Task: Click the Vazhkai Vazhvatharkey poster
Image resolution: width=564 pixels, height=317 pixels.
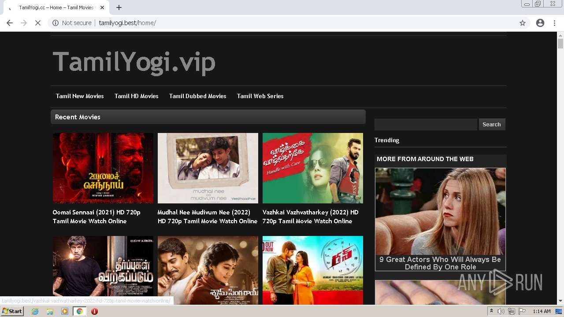Action: click(313, 168)
